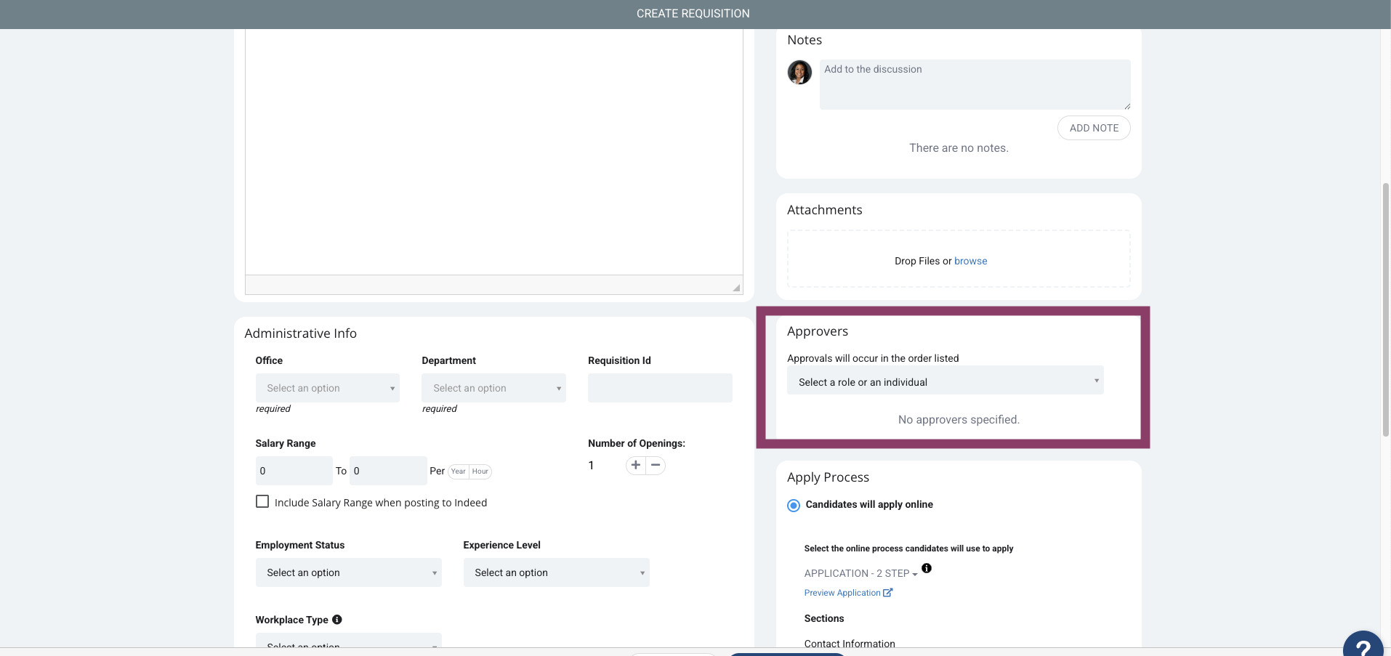Viewport: 1391px width, 656px height.
Task: Click the minus icon to decrease openings
Action: 656,466
